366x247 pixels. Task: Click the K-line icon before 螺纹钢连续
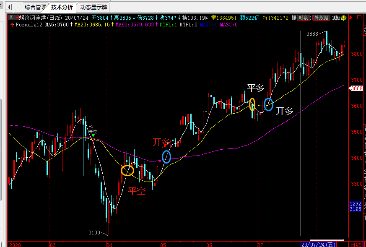tap(11, 18)
